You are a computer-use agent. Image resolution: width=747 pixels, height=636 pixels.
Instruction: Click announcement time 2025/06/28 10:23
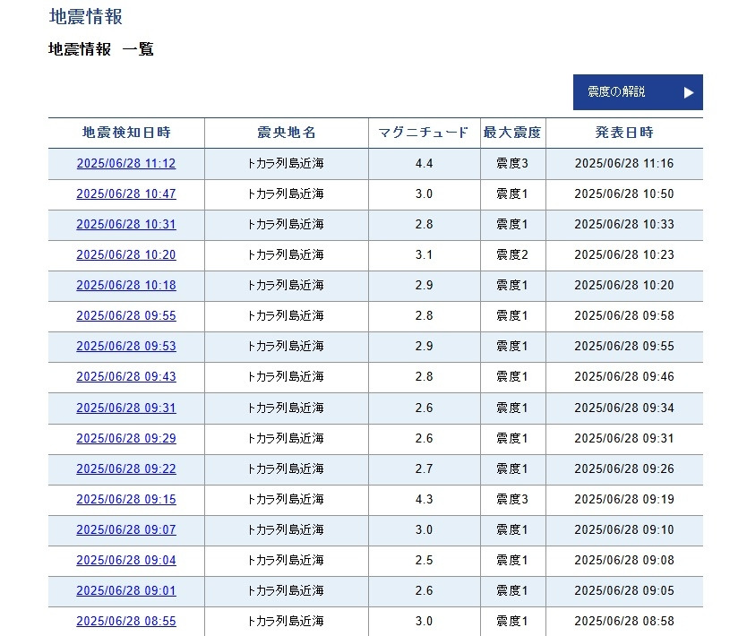[x=624, y=255]
